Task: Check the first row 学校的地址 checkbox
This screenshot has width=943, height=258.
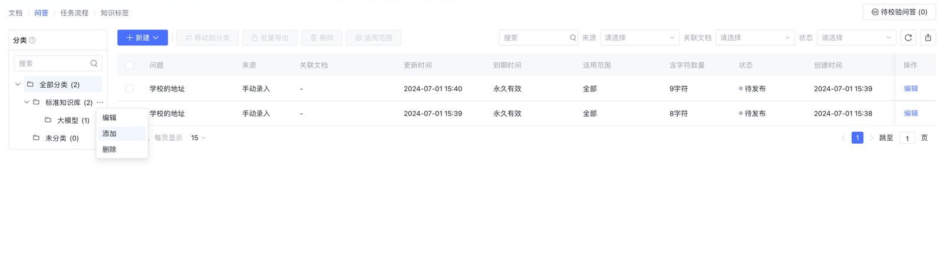Action: (x=129, y=88)
